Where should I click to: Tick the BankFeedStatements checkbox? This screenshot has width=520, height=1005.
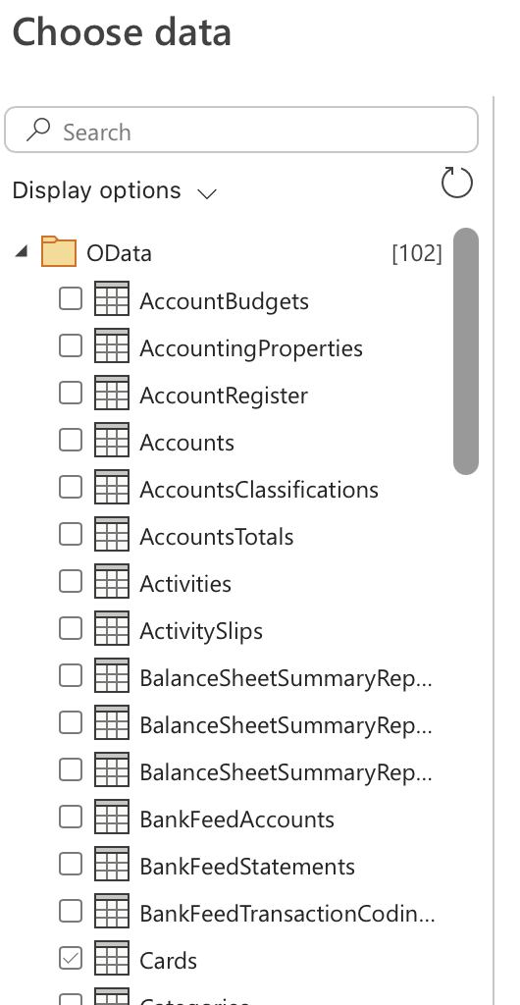(x=71, y=864)
